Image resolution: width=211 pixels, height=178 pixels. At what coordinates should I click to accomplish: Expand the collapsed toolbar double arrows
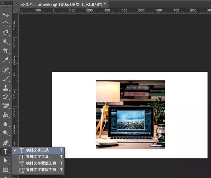(2, 3)
